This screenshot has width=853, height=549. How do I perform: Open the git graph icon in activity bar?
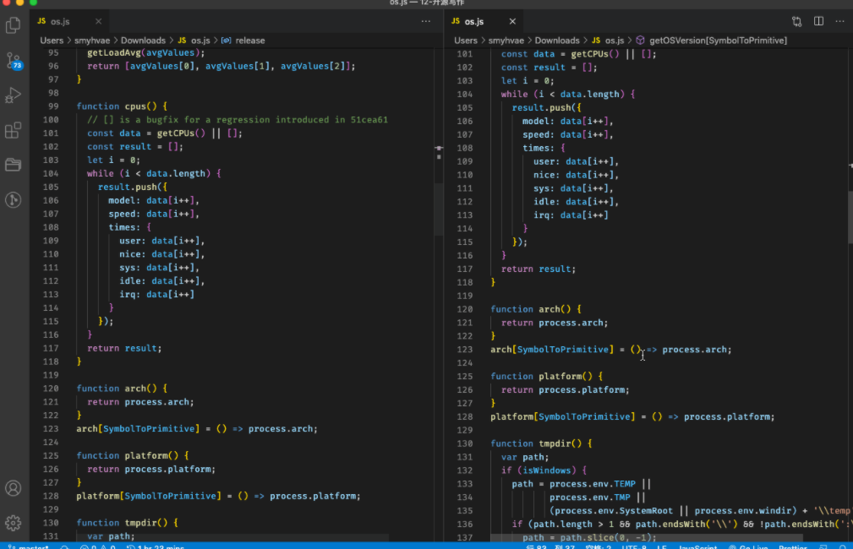click(x=13, y=200)
